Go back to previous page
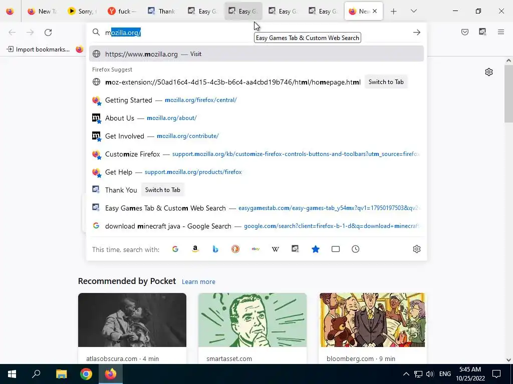This screenshot has width=513, height=384. 12,32
